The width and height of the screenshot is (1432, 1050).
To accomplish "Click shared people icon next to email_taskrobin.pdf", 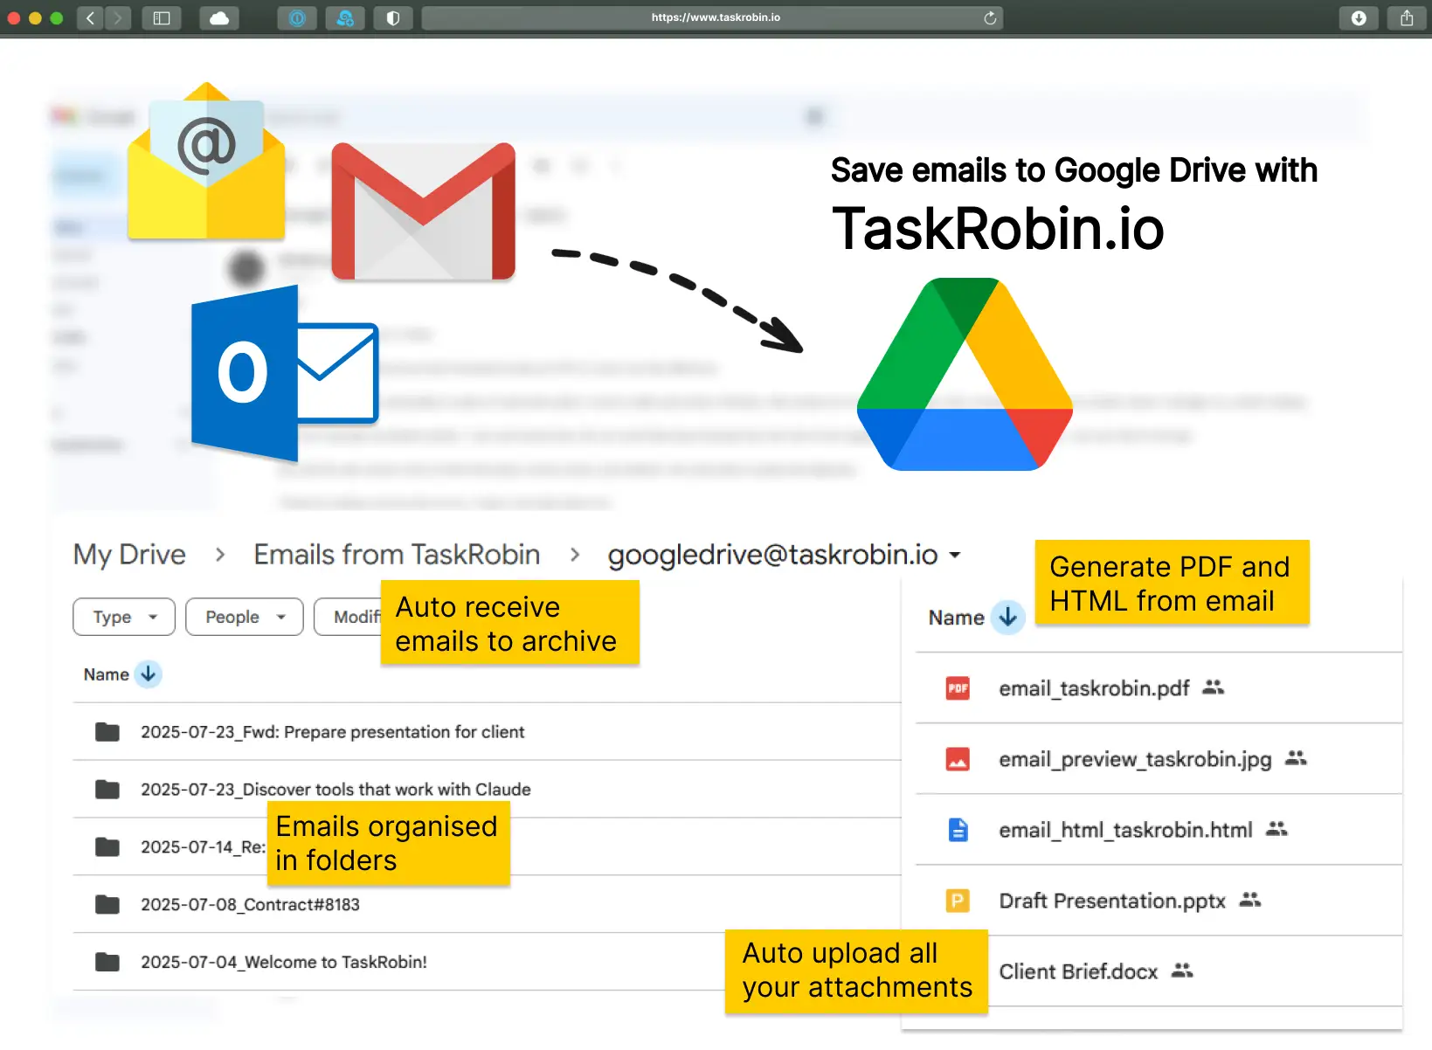I will 1213,687.
